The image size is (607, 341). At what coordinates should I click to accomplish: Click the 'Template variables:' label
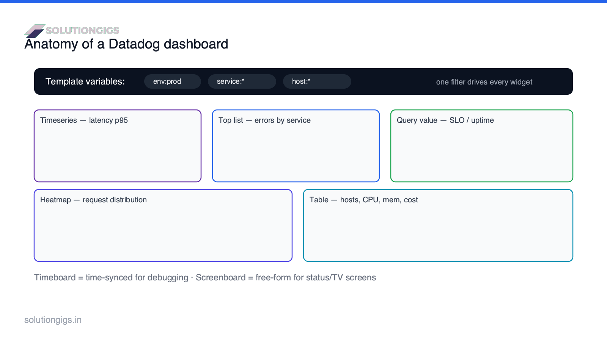coord(85,81)
